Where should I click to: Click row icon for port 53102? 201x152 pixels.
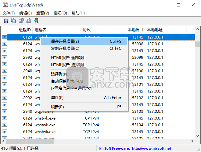(4, 98)
